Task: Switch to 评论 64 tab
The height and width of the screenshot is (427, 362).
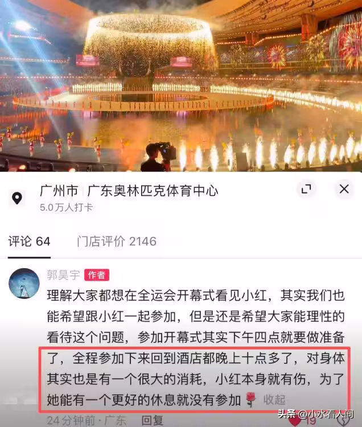Action: (29, 241)
